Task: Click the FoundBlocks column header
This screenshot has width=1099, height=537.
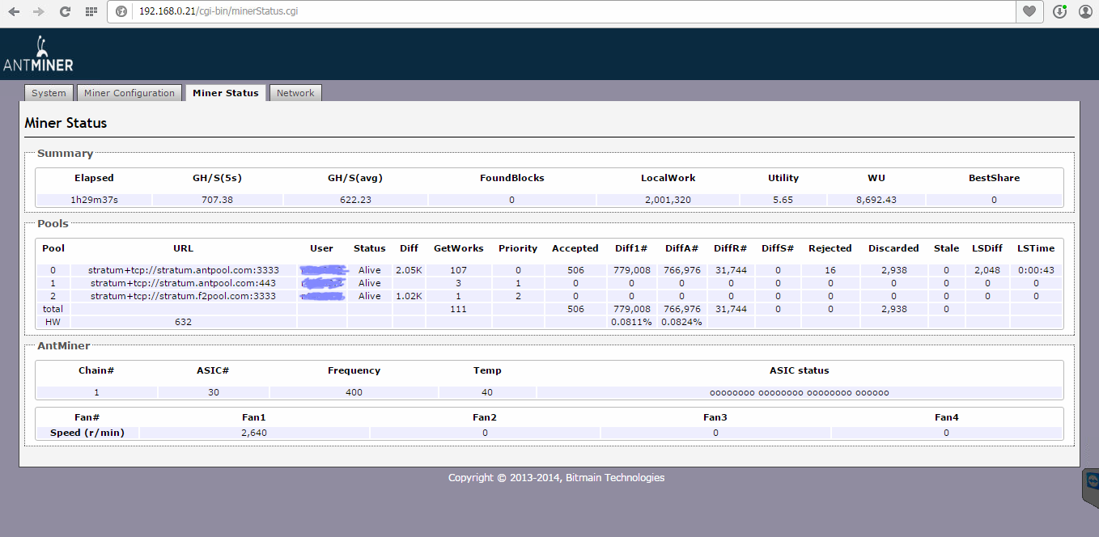Action: coord(511,178)
